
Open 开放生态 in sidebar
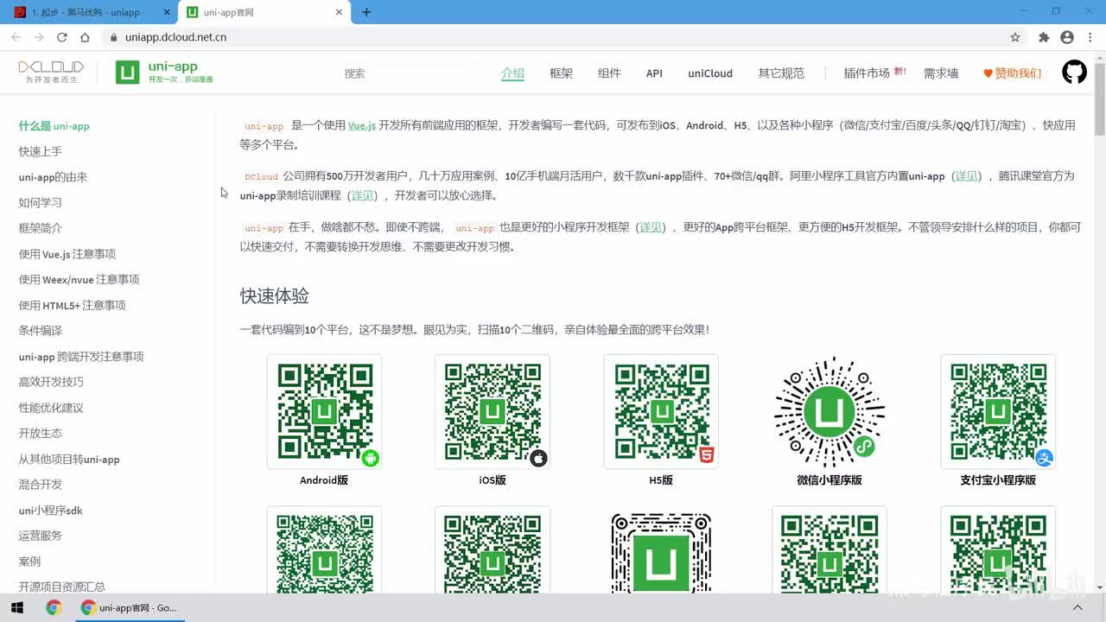click(41, 433)
